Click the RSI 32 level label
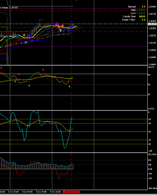This screenshot has width=157, height=195. (149, 95)
